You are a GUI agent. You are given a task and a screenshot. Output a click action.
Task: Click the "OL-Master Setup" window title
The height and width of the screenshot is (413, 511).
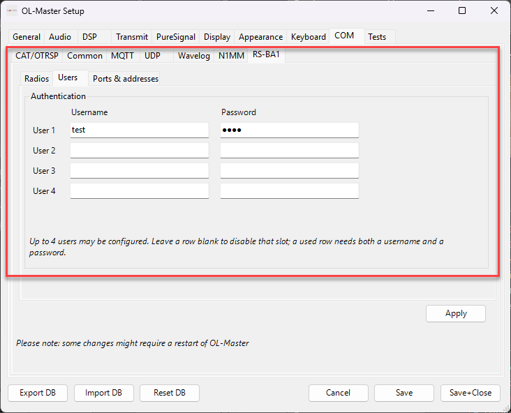pyautogui.click(x=53, y=11)
